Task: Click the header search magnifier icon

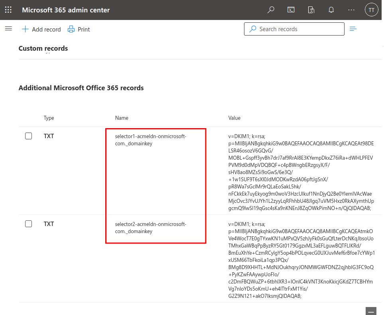Action: point(271,10)
